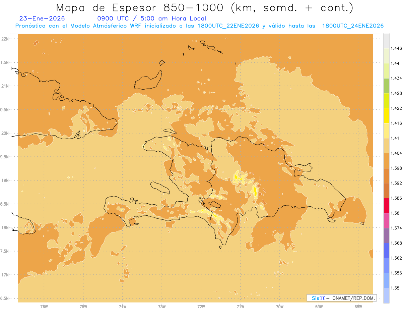Click the '9.5N' latitude label
402x311 pixels.
4,157
